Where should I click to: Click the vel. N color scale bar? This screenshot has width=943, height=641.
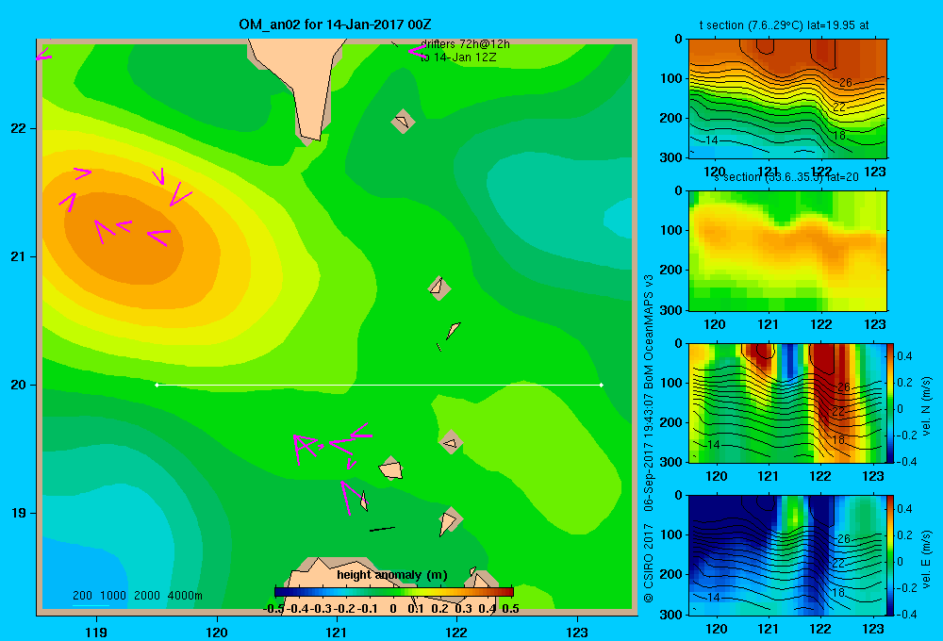891,403
